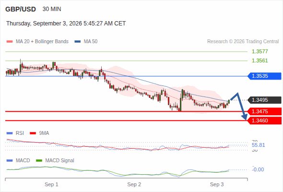Click the 1.3561 resistance level label

259,60
